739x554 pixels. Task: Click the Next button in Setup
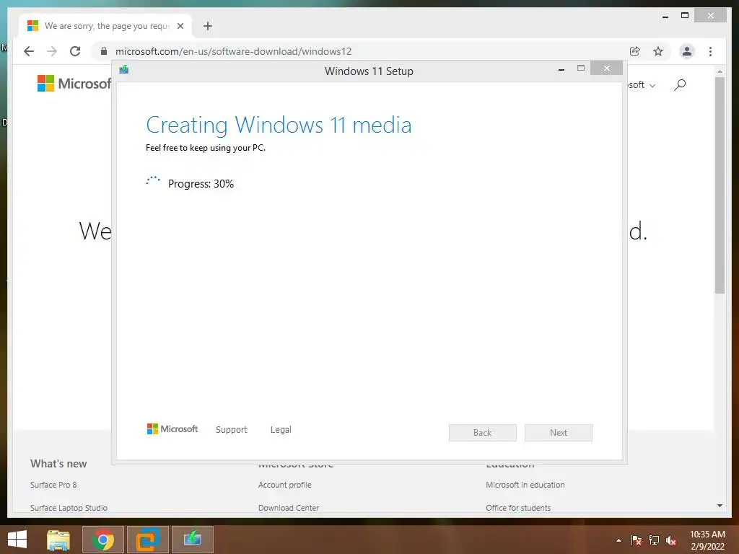pyautogui.click(x=559, y=433)
